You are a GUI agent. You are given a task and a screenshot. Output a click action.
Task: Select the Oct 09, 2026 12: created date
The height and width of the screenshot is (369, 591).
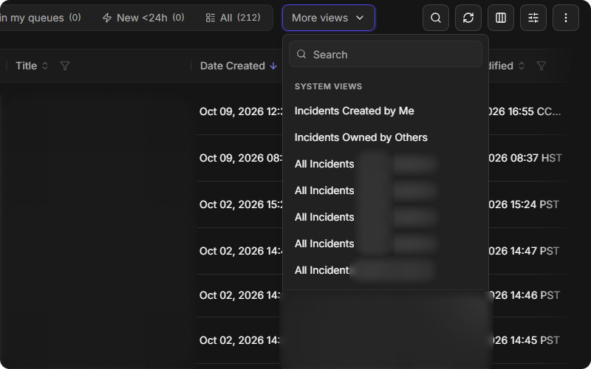pyautogui.click(x=242, y=111)
